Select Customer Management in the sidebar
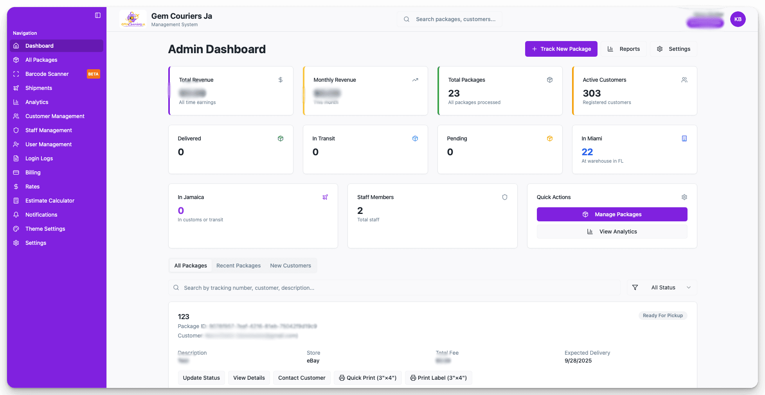765x395 pixels. tap(54, 116)
